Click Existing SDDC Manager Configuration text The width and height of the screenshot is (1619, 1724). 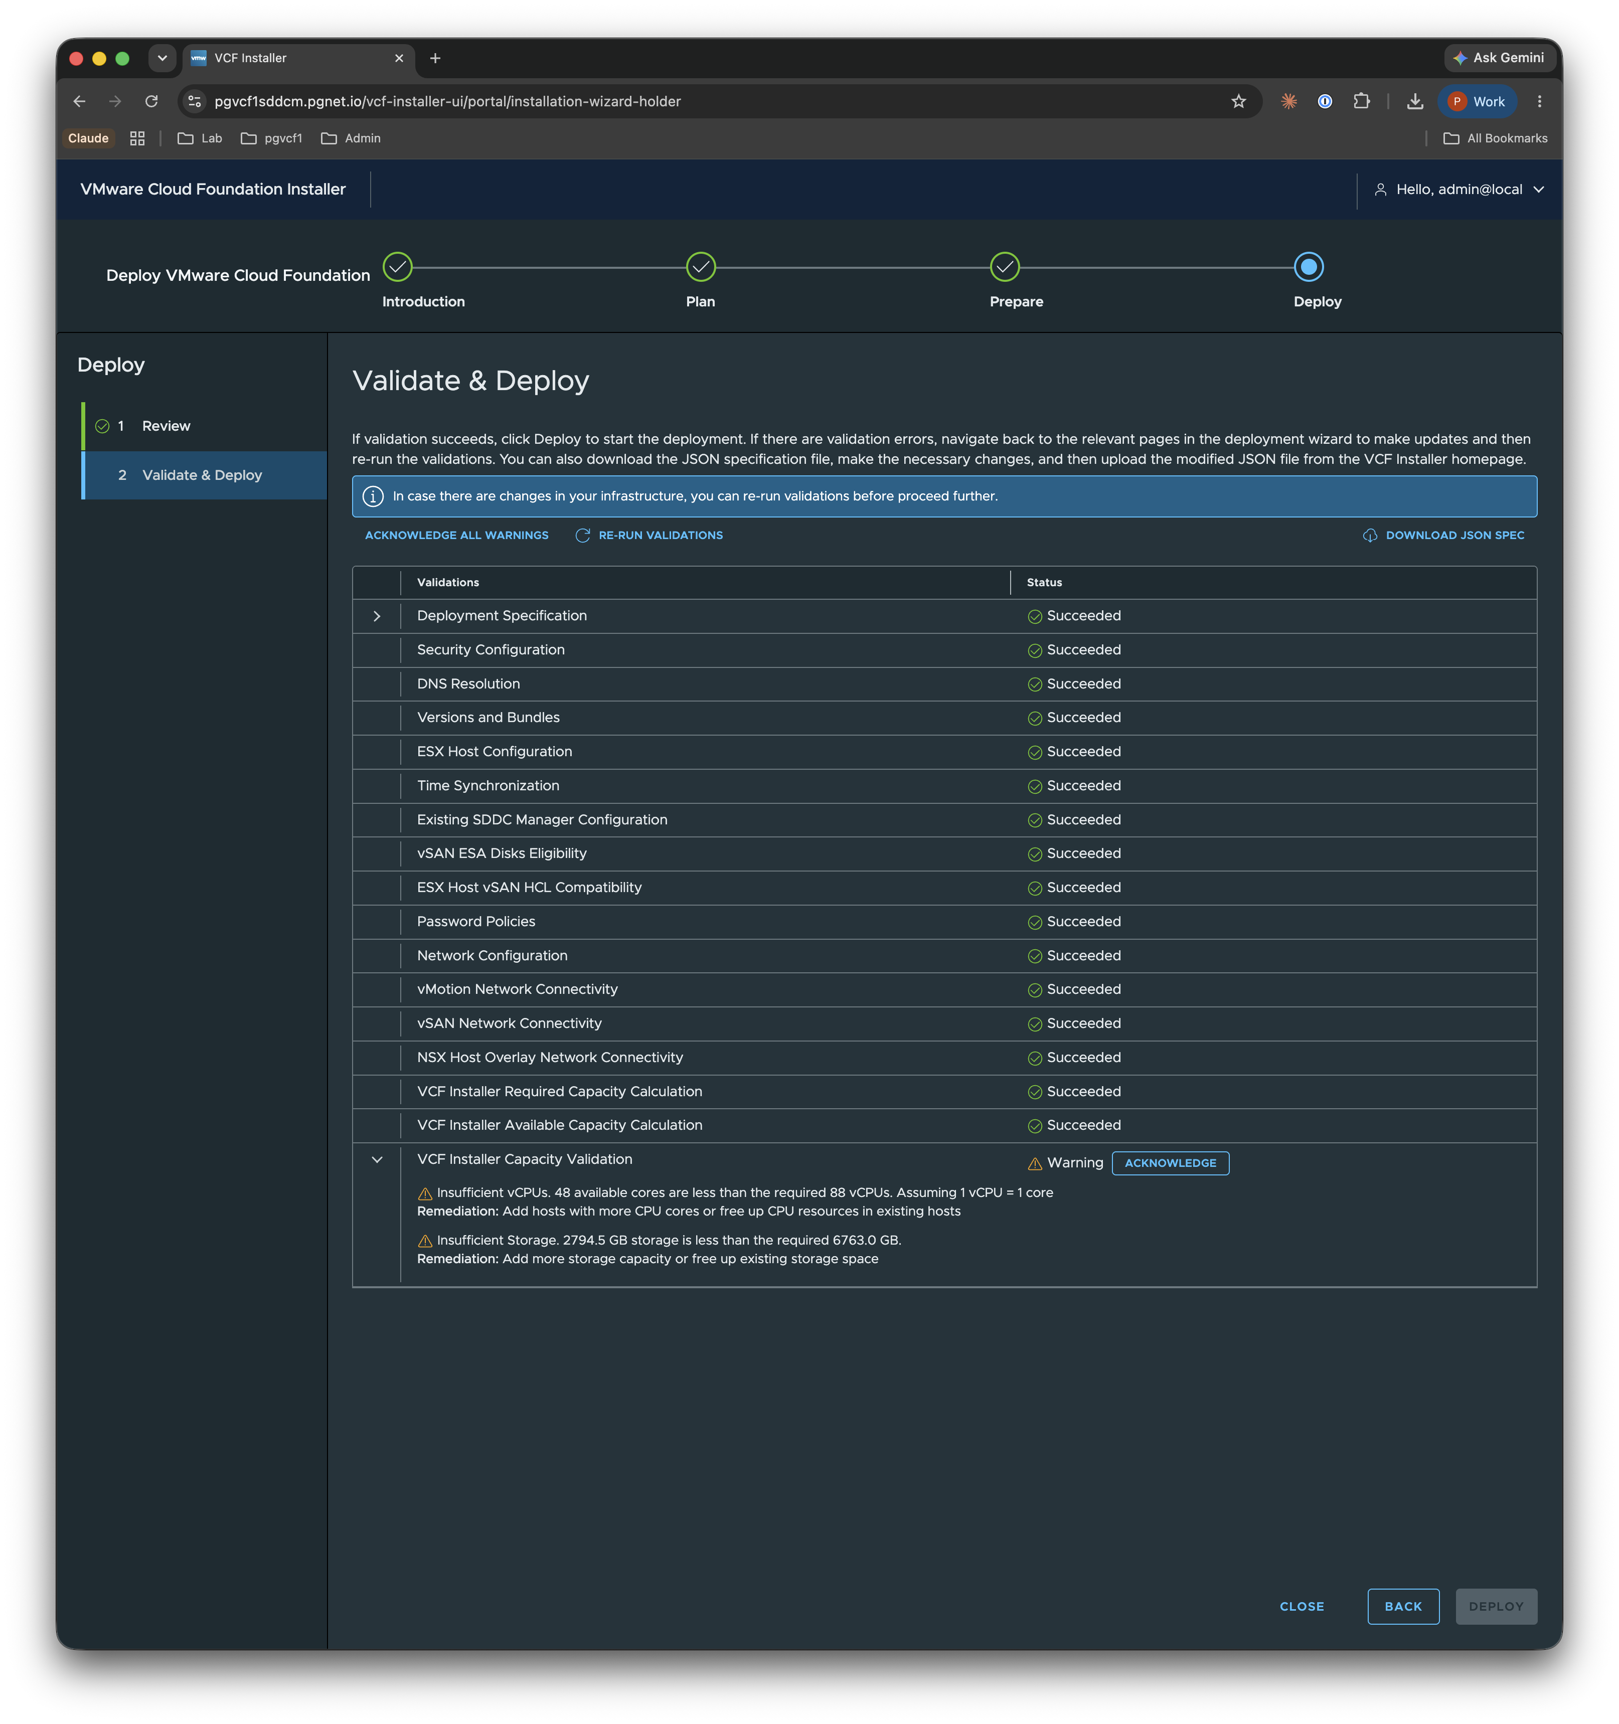click(542, 819)
